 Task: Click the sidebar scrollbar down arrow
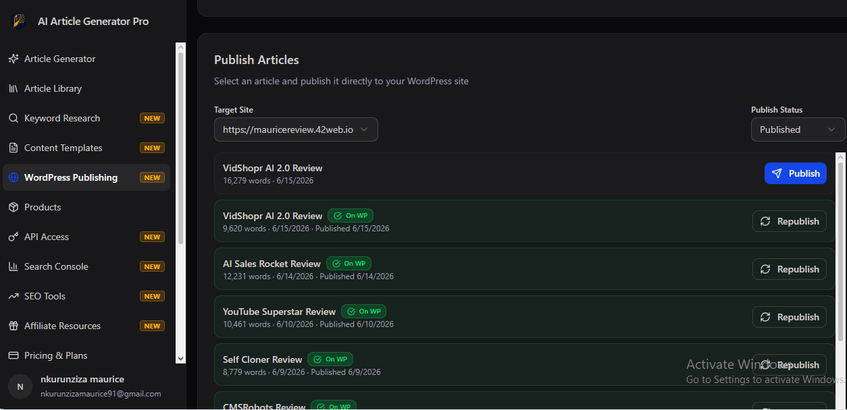[180, 359]
